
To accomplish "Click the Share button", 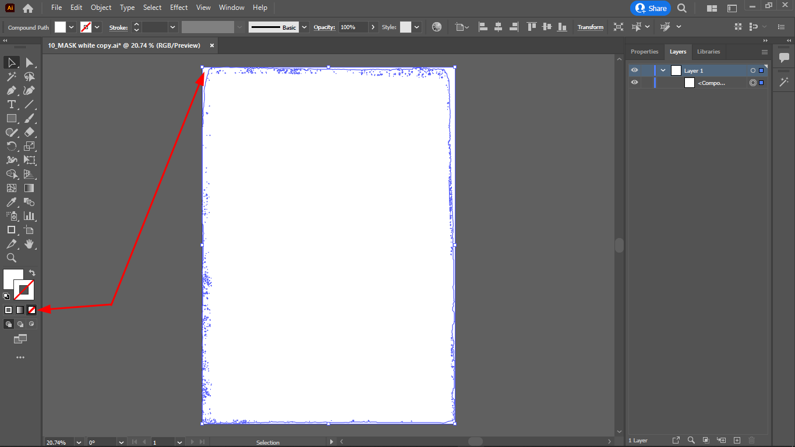I will click(651, 8).
